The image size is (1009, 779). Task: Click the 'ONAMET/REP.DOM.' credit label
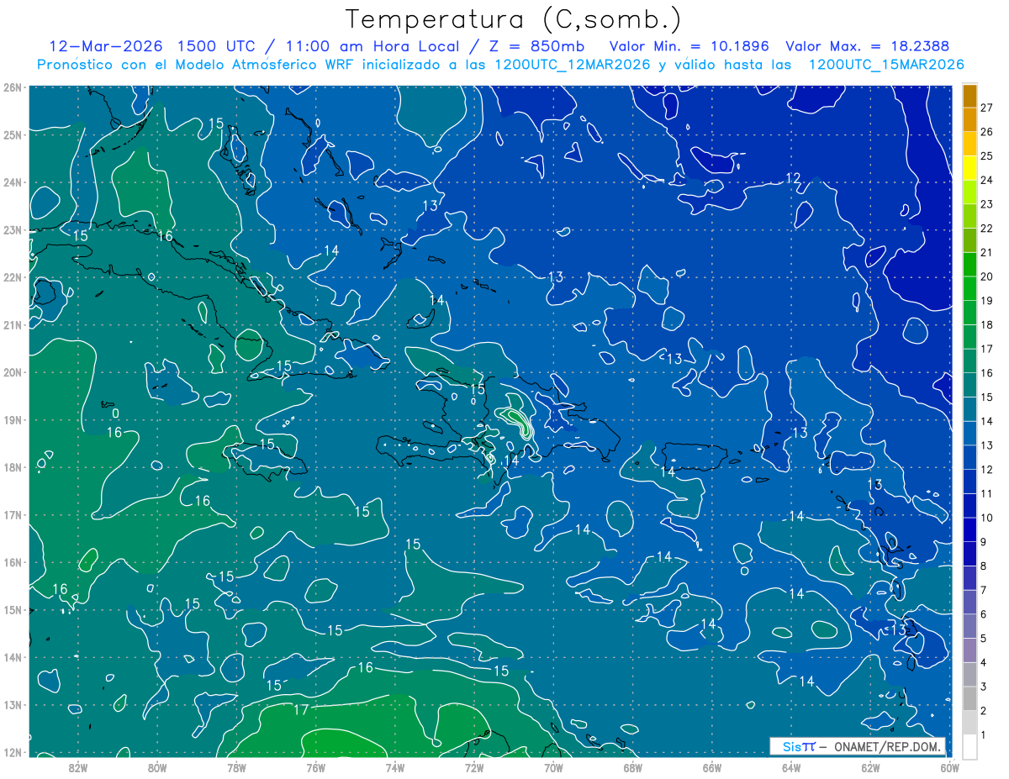(x=888, y=746)
